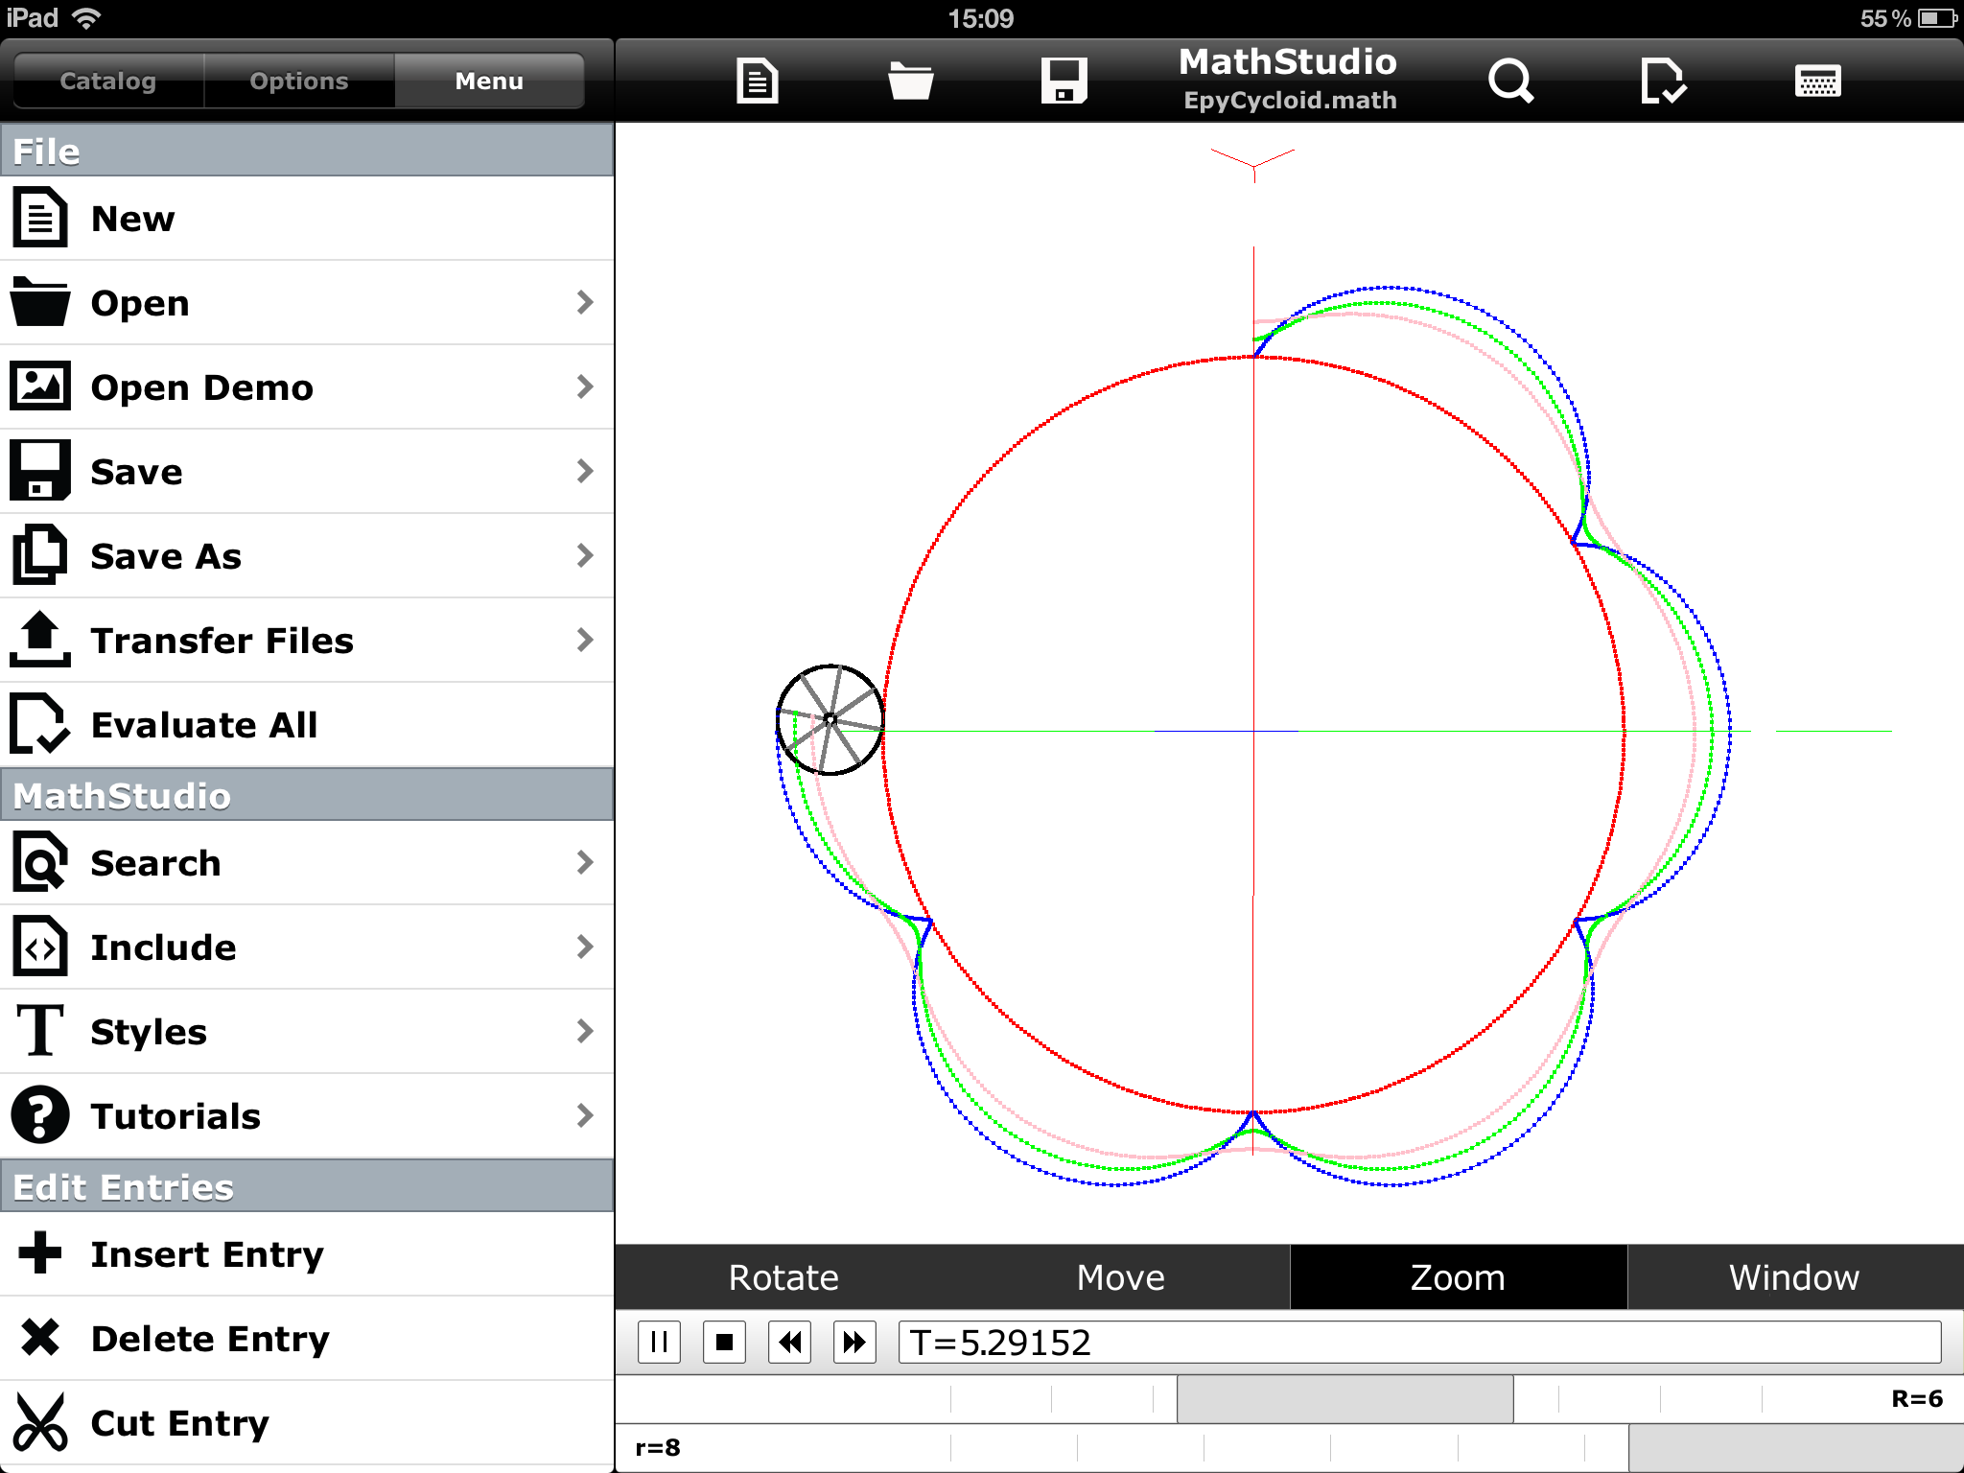Click the floppy disk save icon in toolbar
Viewport: 1964px width, 1473px height.
(1064, 81)
